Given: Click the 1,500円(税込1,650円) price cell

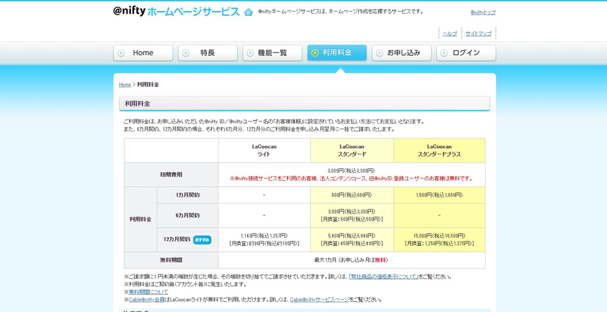Looking at the screenshot, I should tap(439, 195).
